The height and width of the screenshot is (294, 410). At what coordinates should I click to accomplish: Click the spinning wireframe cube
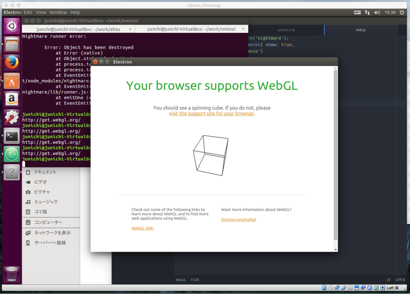click(x=211, y=155)
